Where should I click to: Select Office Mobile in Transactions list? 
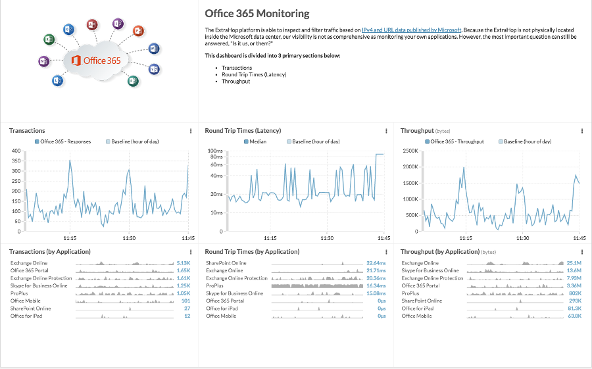coord(100,301)
